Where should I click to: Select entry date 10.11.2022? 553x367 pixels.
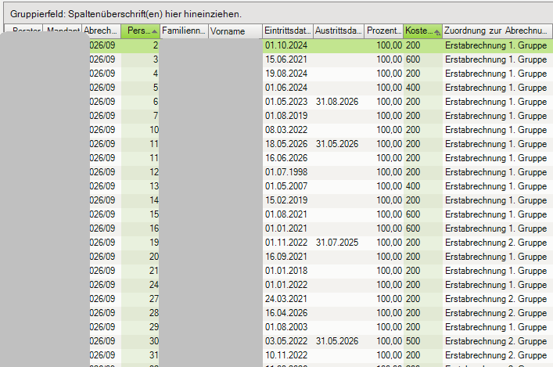[x=286, y=355]
